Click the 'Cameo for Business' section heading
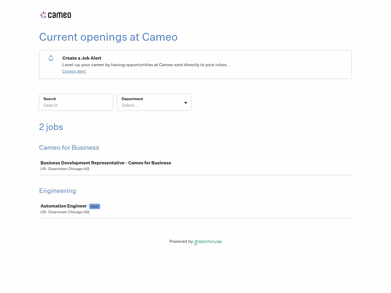 click(69, 148)
